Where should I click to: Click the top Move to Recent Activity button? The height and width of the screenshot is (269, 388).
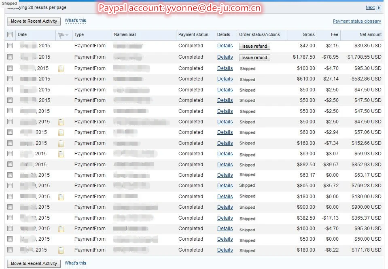click(x=34, y=21)
